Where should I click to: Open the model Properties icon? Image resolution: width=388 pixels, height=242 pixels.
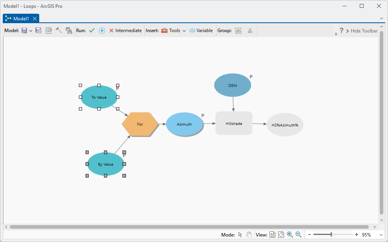[49, 31]
